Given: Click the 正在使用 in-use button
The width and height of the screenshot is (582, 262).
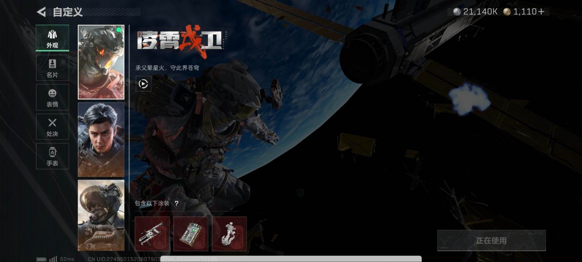Looking at the screenshot, I should pos(491,240).
